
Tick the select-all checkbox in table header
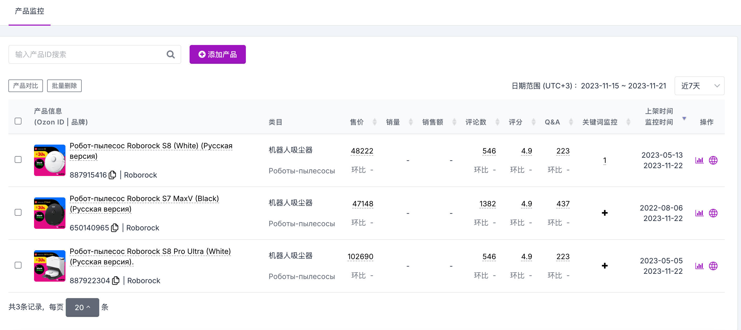point(18,121)
